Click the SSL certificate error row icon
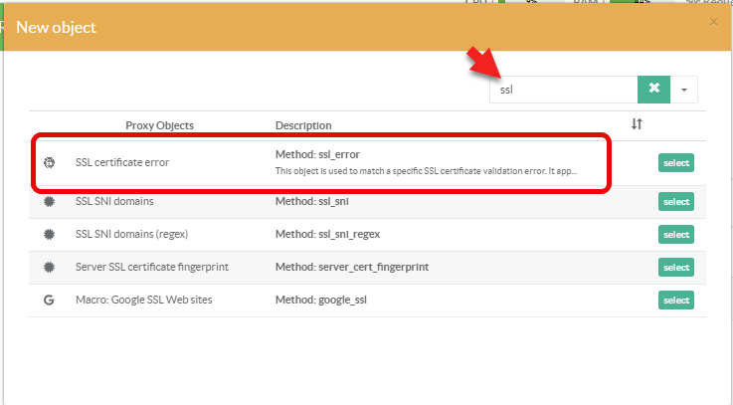The width and height of the screenshot is (733, 405). [x=49, y=162]
